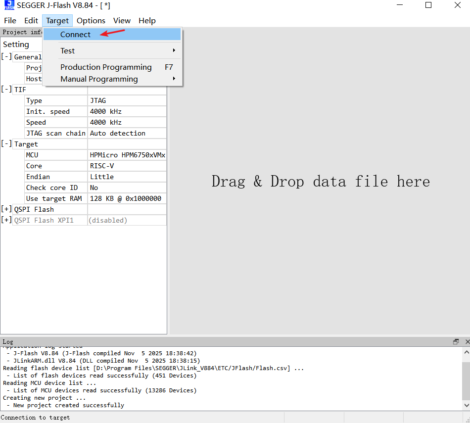470x423 pixels.
Task: Open the Manual Programming submenu
Action: [x=112, y=79]
